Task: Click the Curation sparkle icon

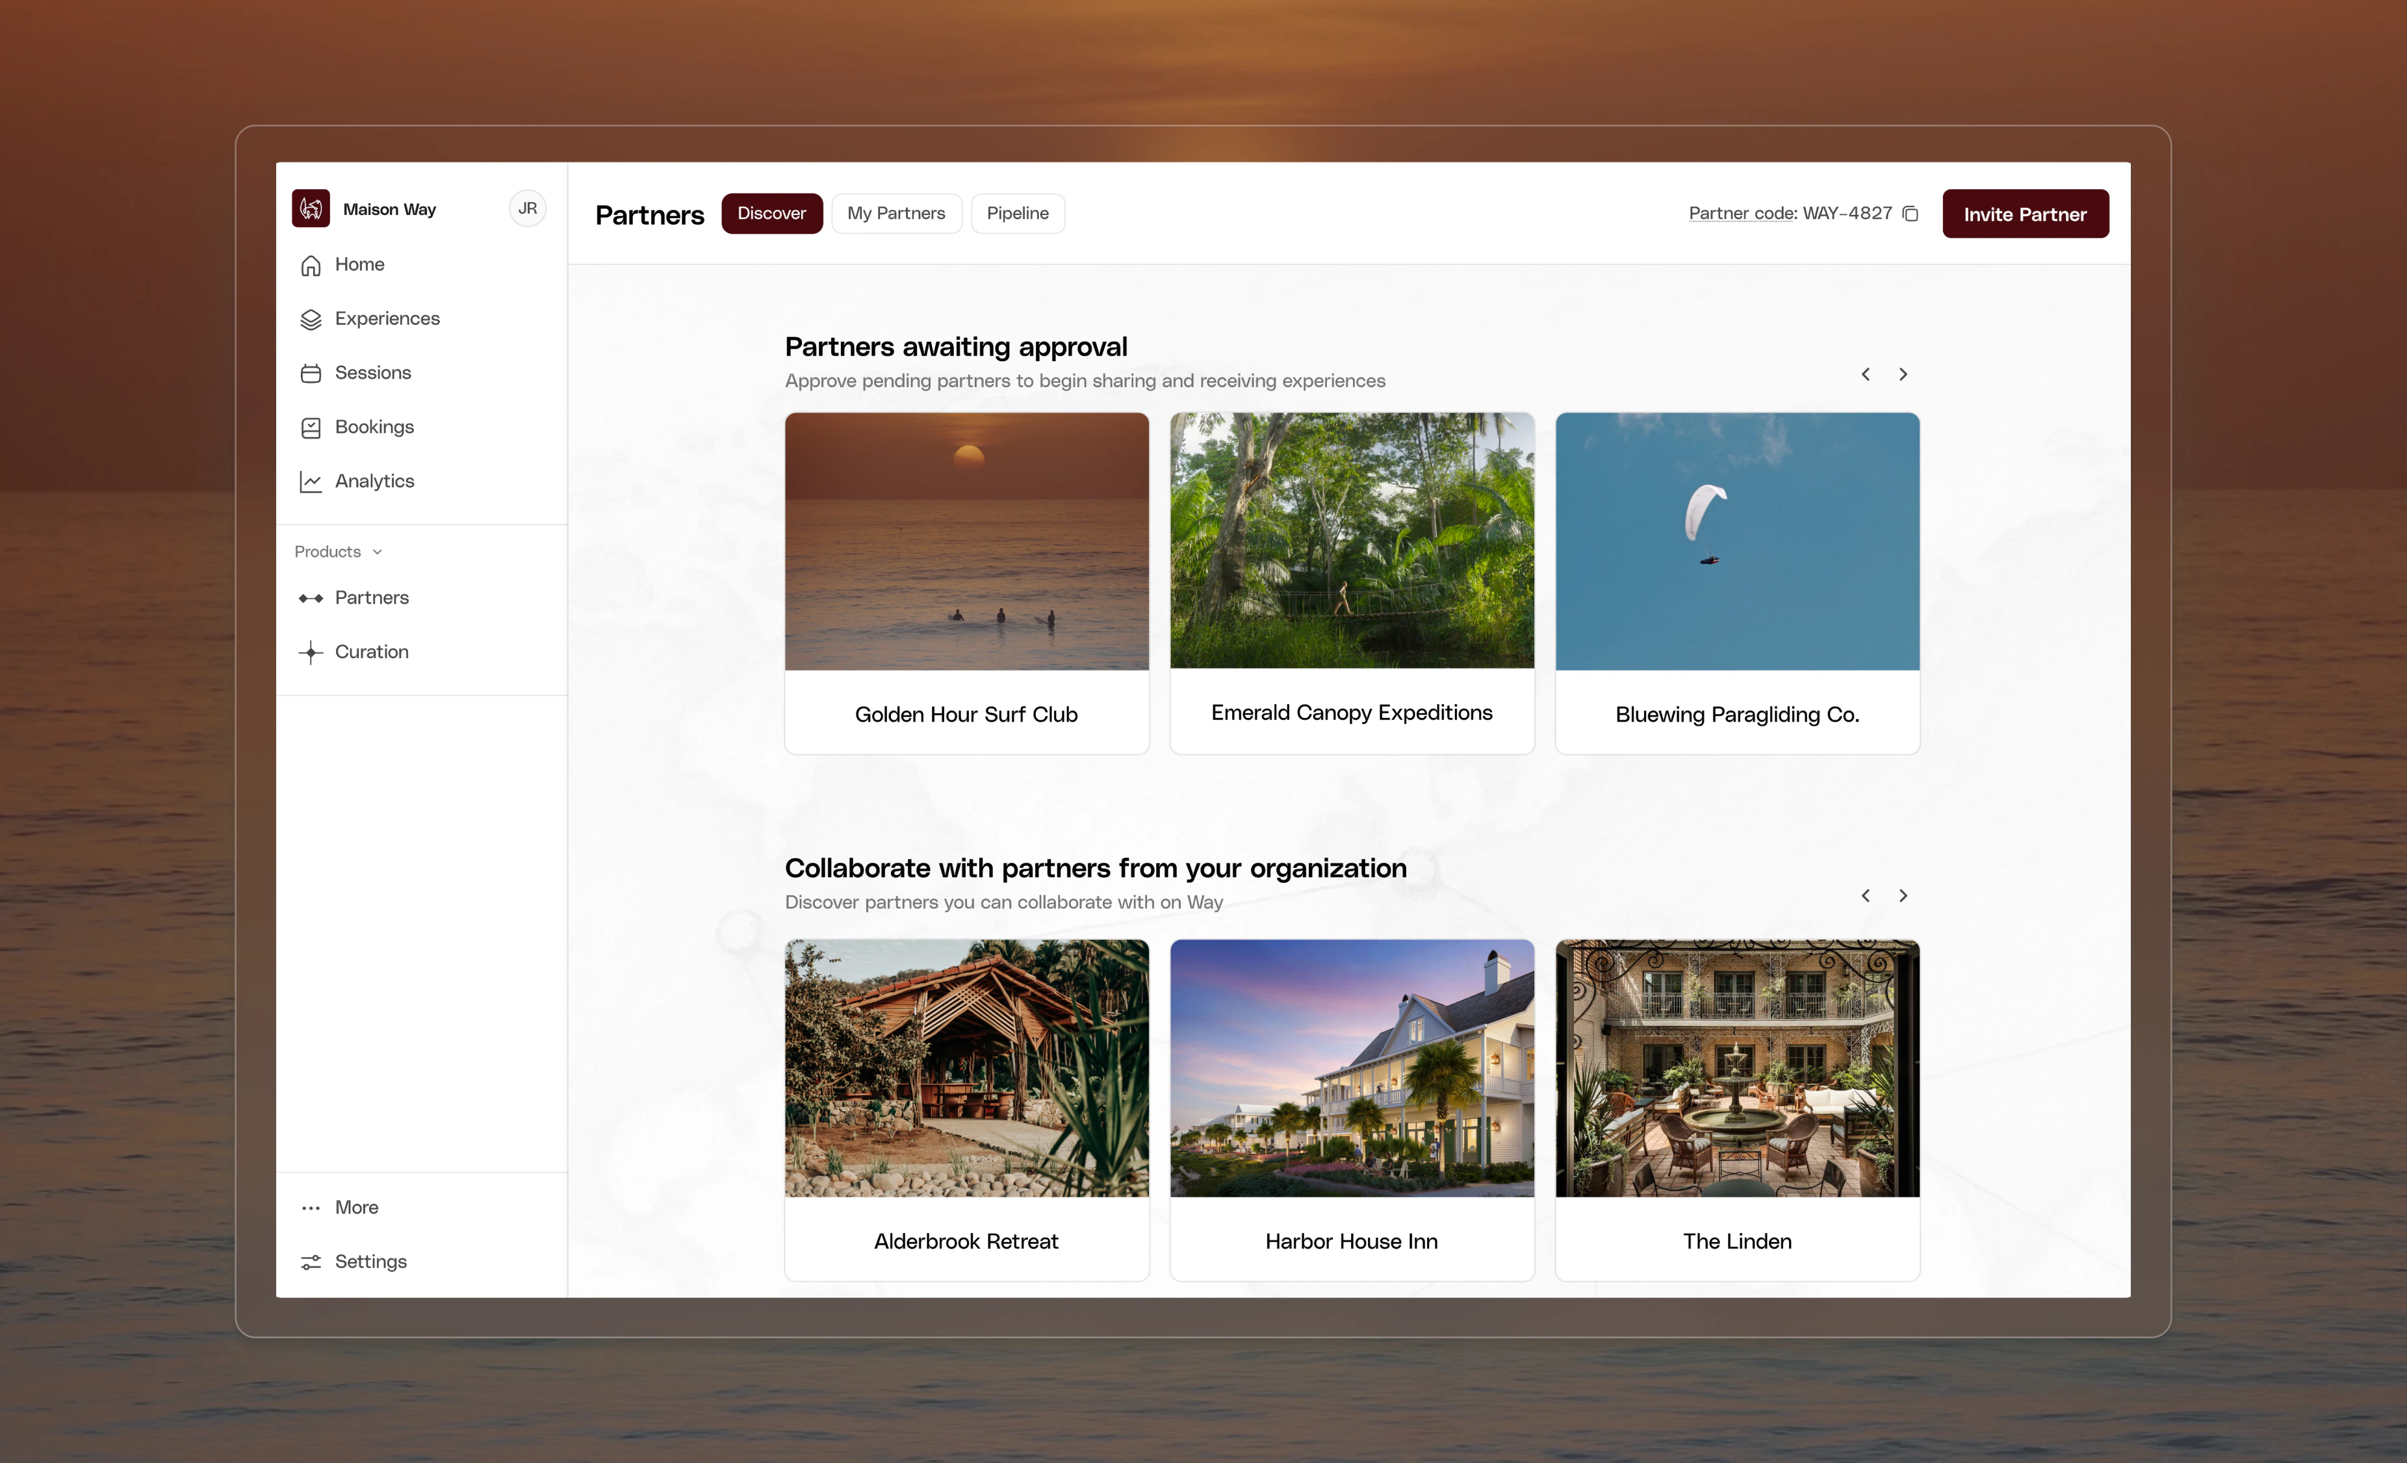Action: 311,652
